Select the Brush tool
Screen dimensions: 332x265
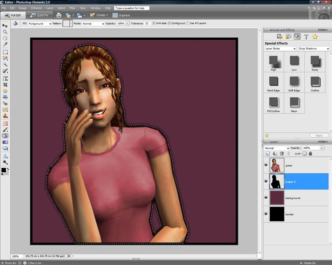[5, 130]
